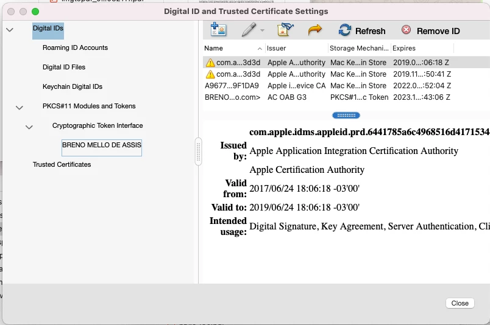490x325 pixels.
Task: Sort by the Name column header
Action: coord(233,48)
